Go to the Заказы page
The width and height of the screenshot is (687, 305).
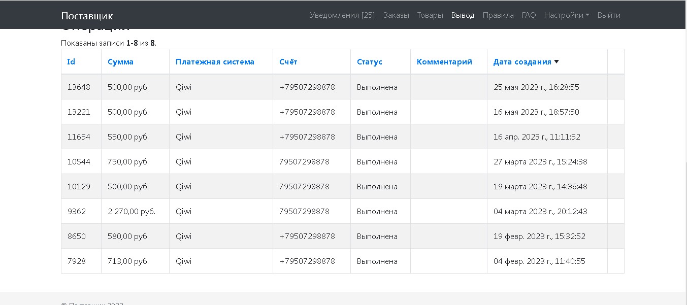coord(396,15)
